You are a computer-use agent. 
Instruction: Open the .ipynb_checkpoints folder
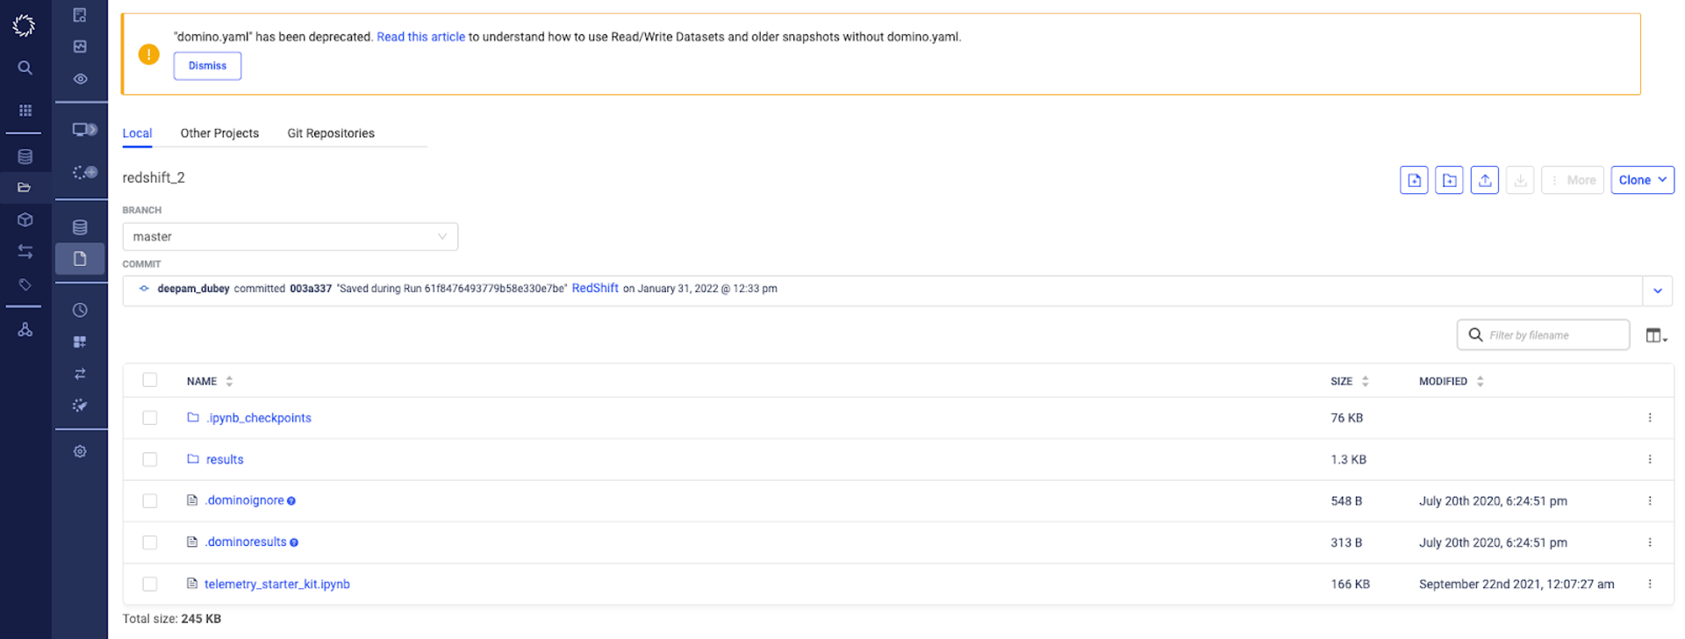(258, 418)
